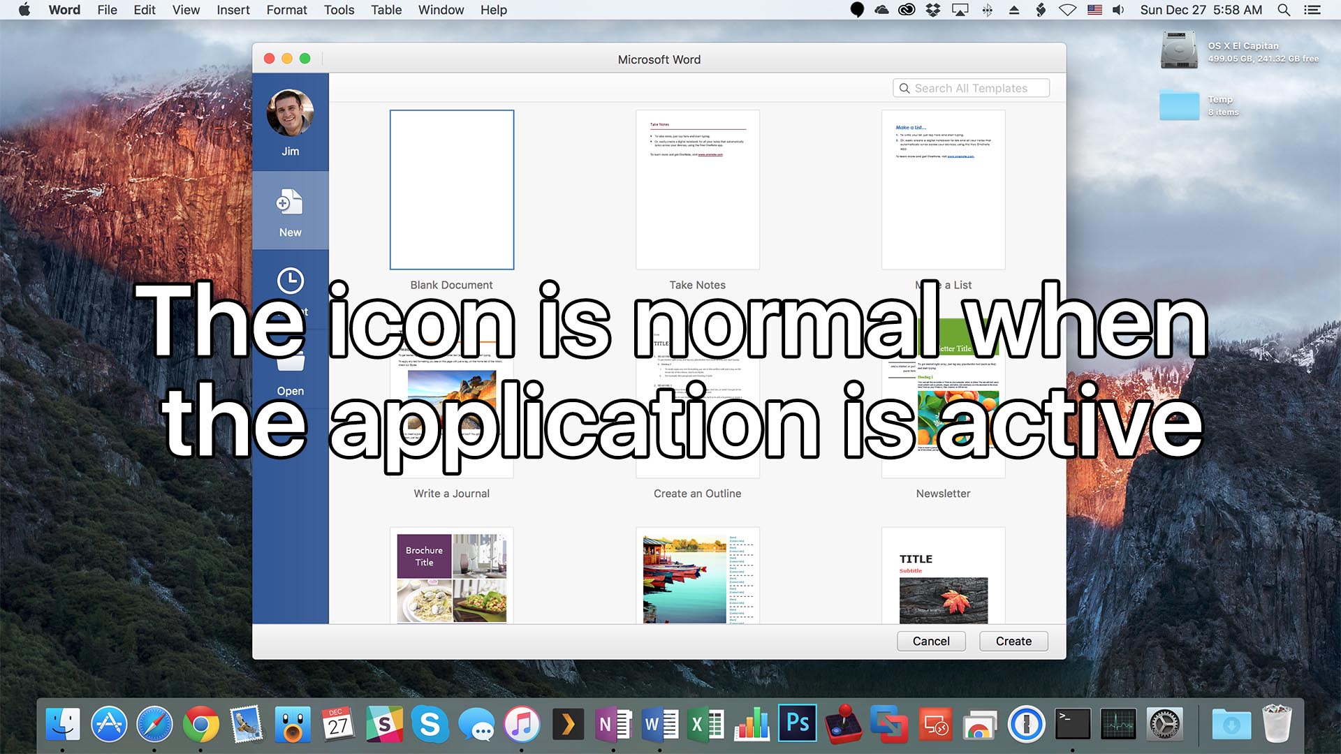
Task: Select the Blank Document template
Action: tap(452, 190)
